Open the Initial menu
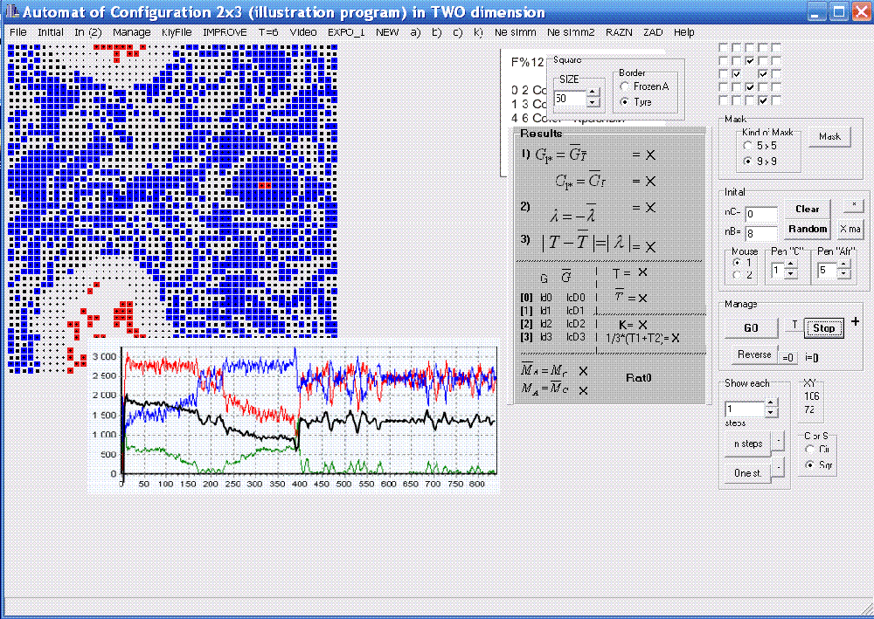 coord(50,32)
